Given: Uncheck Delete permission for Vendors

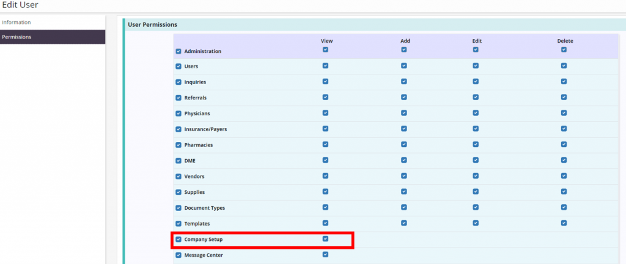Looking at the screenshot, I should (x=564, y=176).
